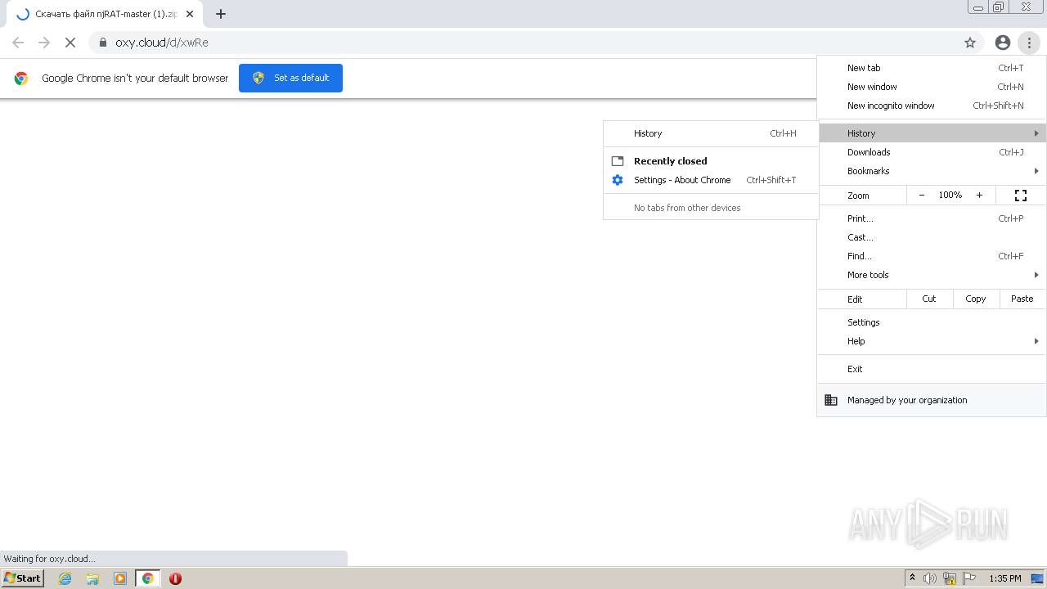
Task: Choose Find from the Chrome menu
Action: 932,256
